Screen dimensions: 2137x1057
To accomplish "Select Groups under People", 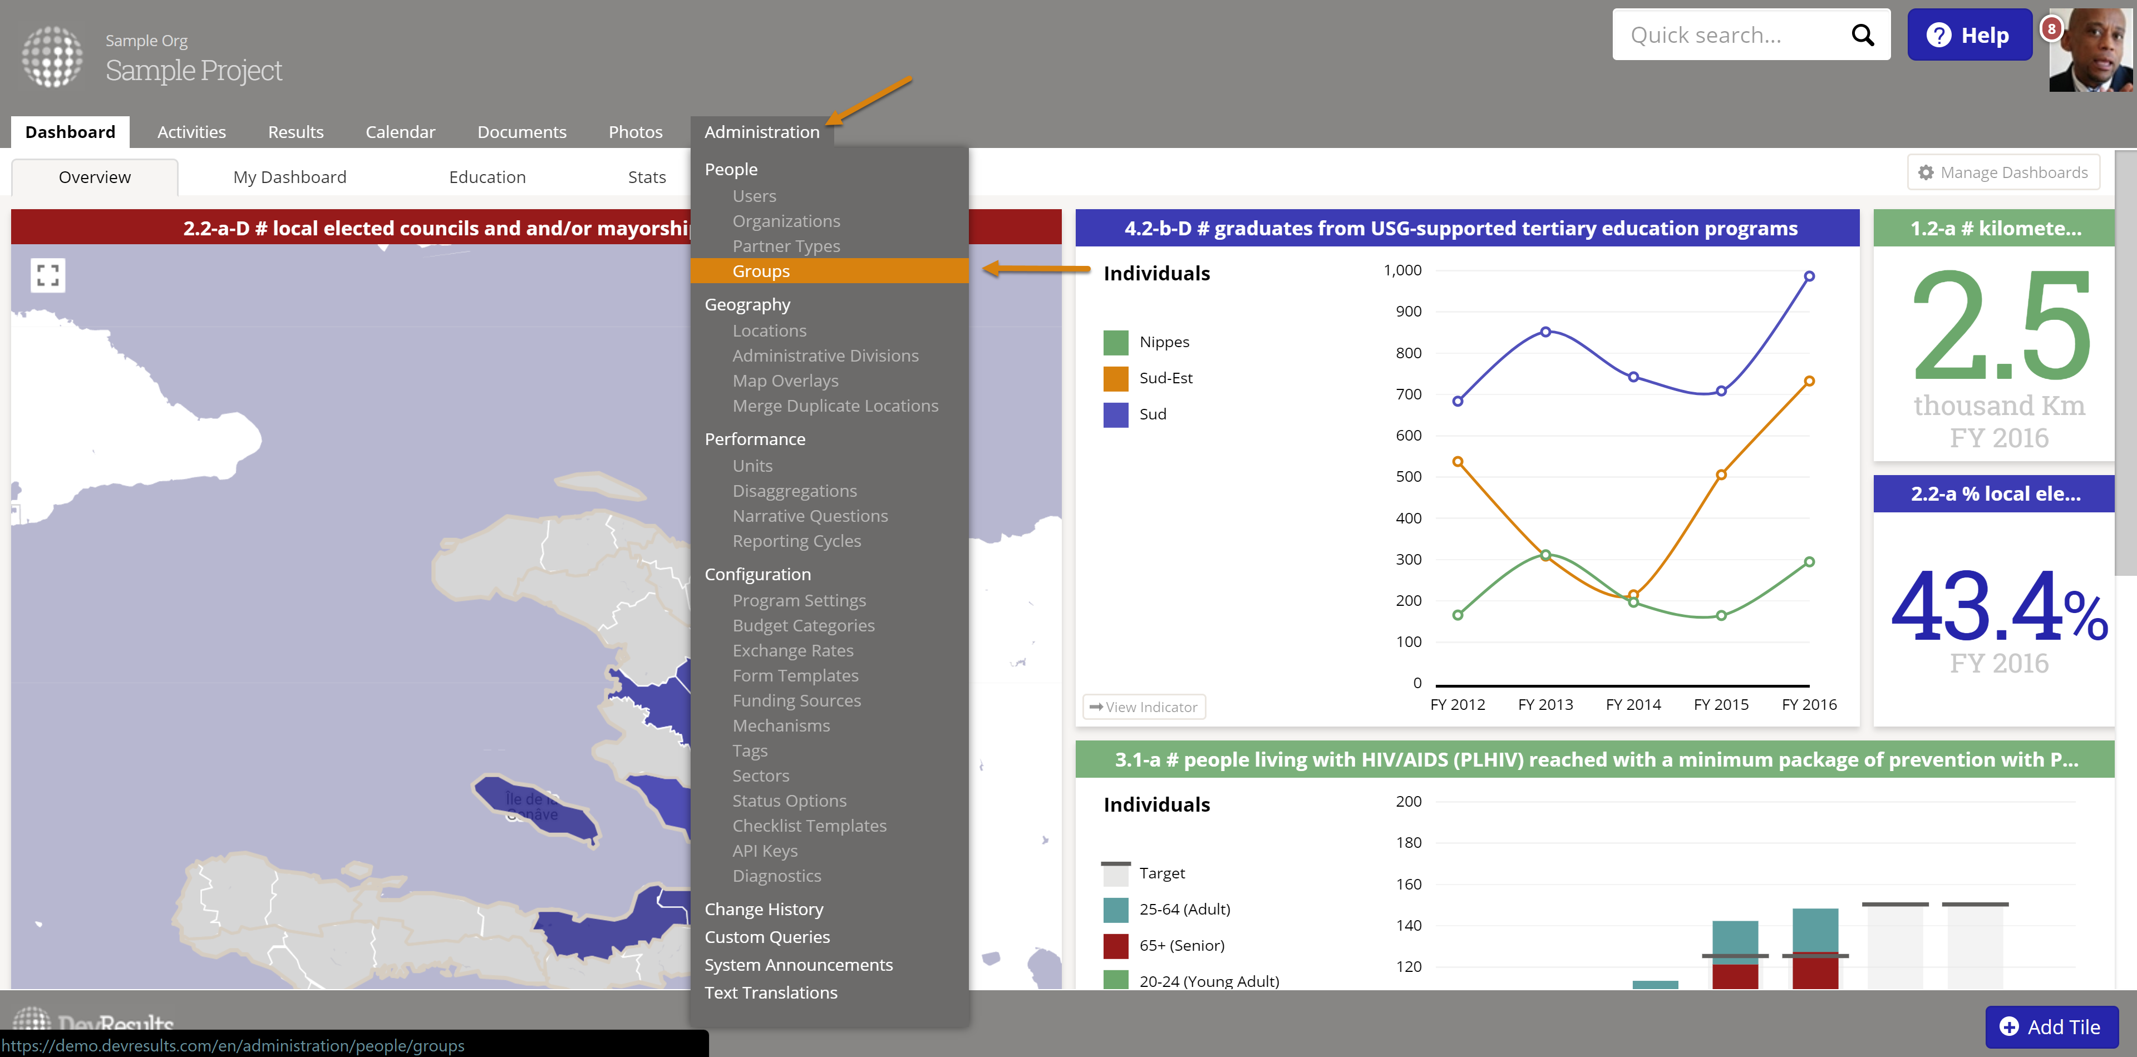I will click(x=760, y=271).
